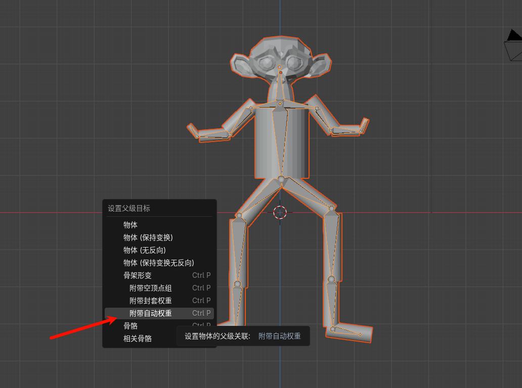This screenshot has height=388, width=522.
Task: Choose 物体 (保持变换) from the menu
Action: (x=148, y=237)
